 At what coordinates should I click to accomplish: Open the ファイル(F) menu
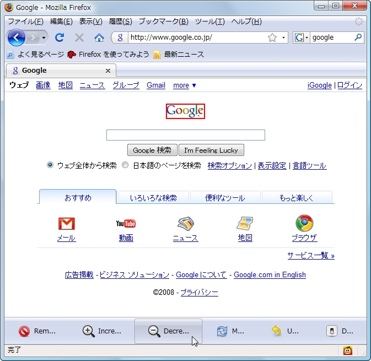pyautogui.click(x=25, y=21)
